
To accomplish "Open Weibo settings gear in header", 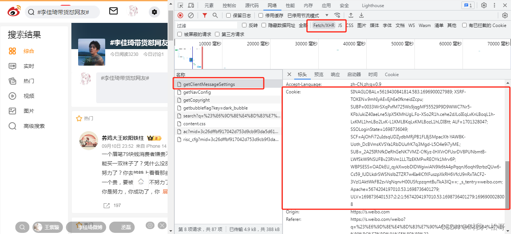I will [x=154, y=12].
